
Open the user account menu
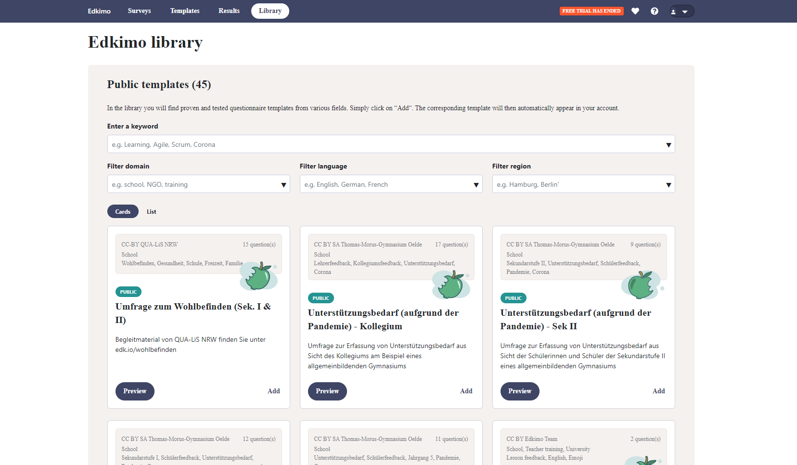[x=681, y=11]
